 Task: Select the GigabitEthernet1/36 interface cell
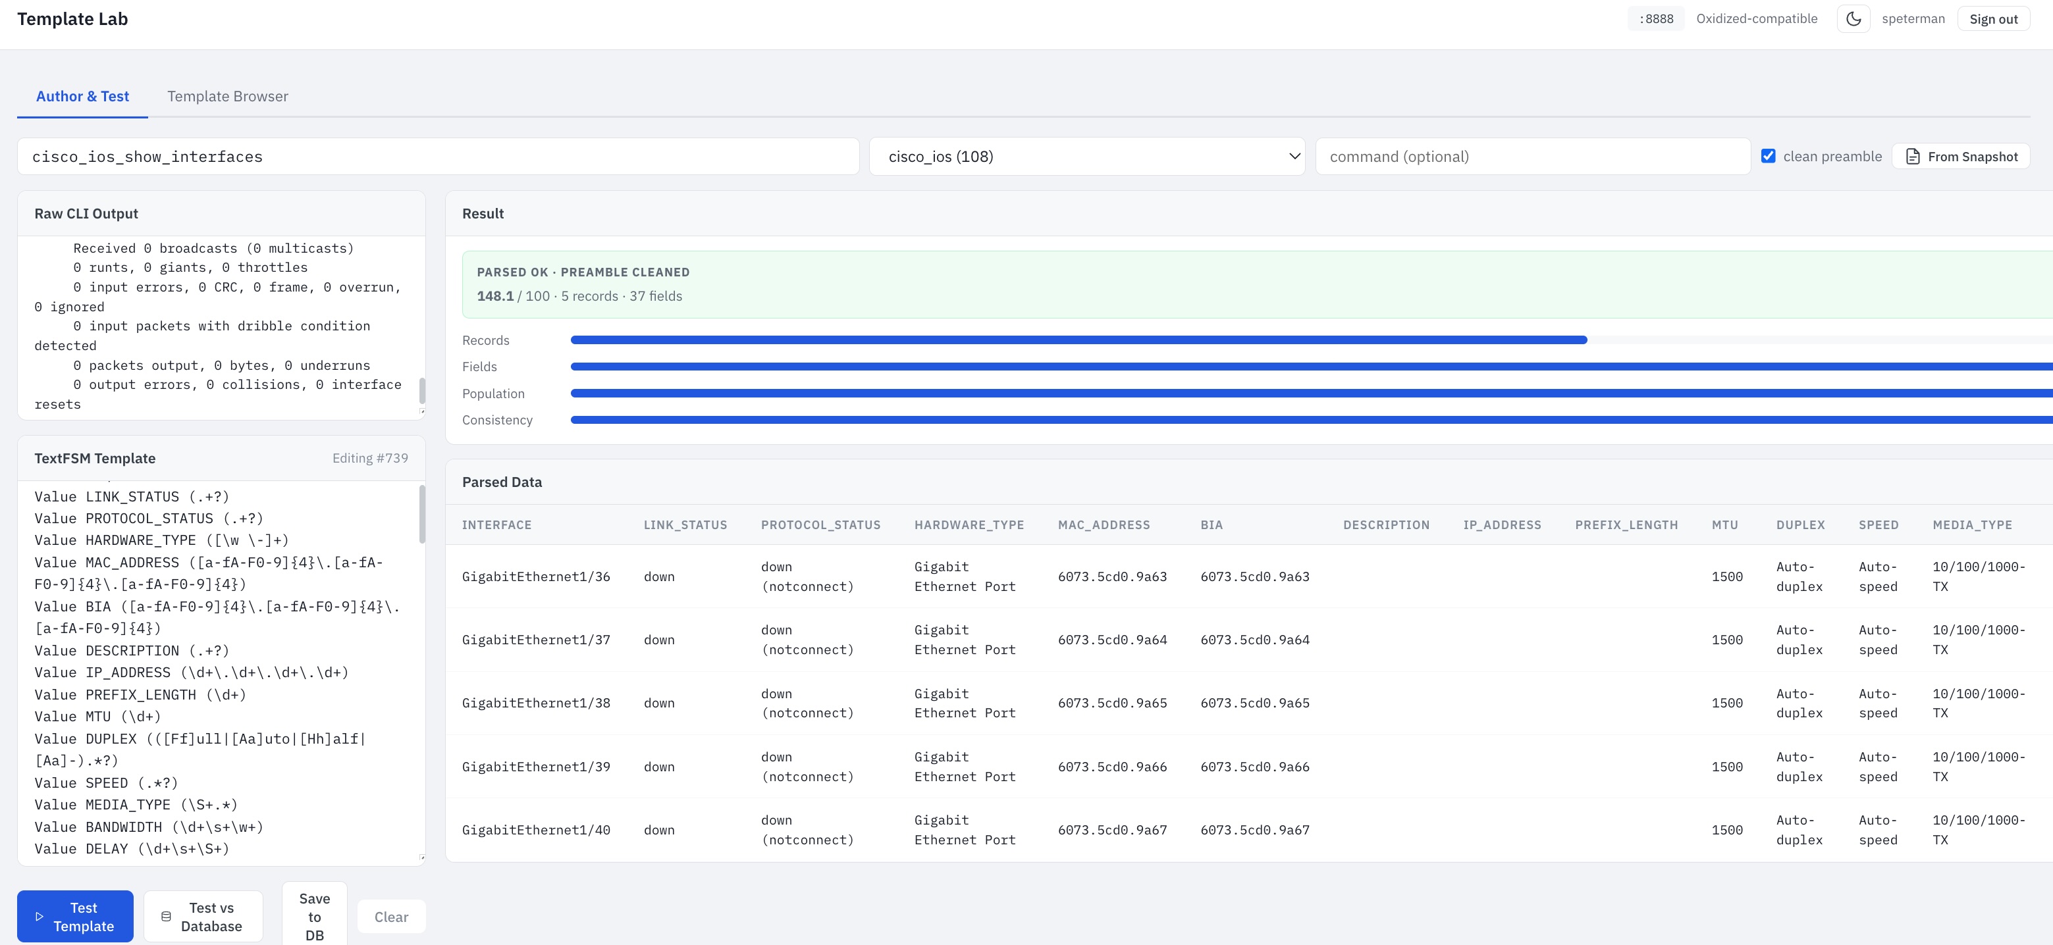click(x=537, y=577)
